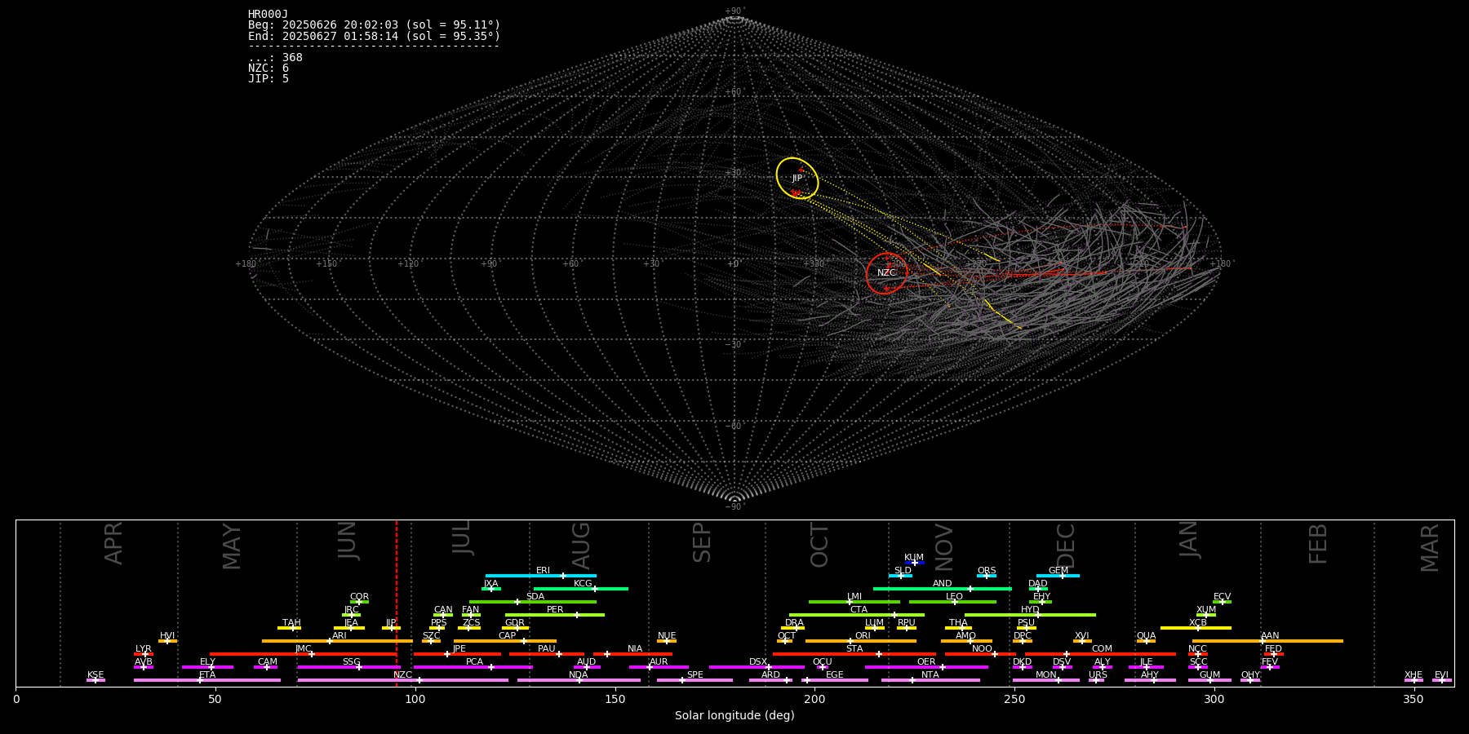
Task: Click the SPE shower bar label
Action: pos(695,675)
